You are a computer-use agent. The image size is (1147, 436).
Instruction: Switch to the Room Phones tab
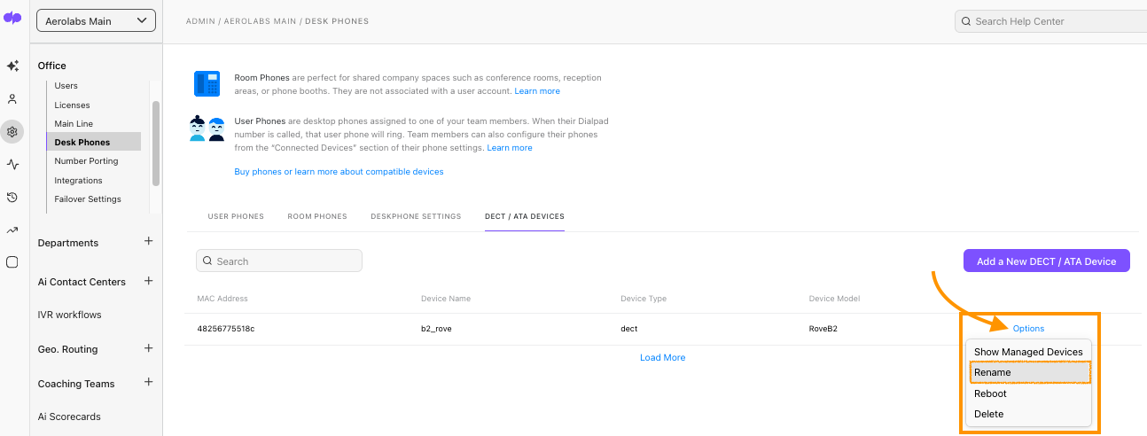coord(317,216)
